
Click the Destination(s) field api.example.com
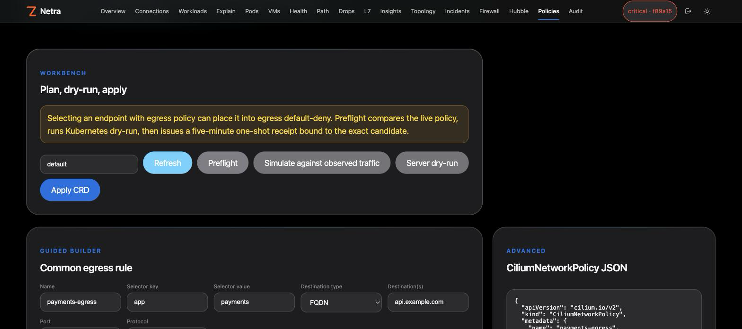[428, 302]
